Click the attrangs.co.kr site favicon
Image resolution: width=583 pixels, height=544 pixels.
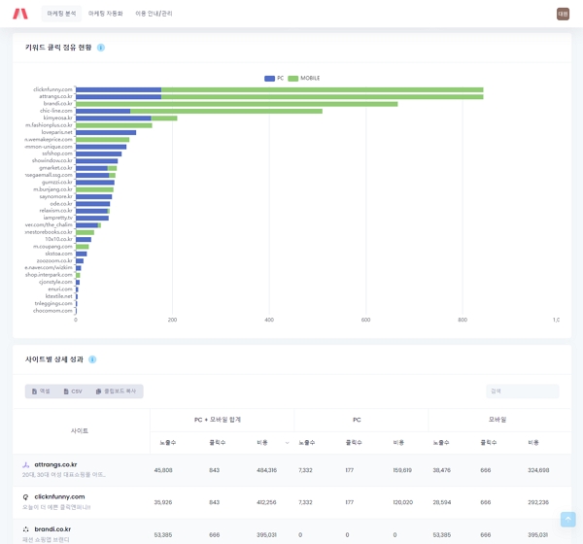(x=26, y=465)
